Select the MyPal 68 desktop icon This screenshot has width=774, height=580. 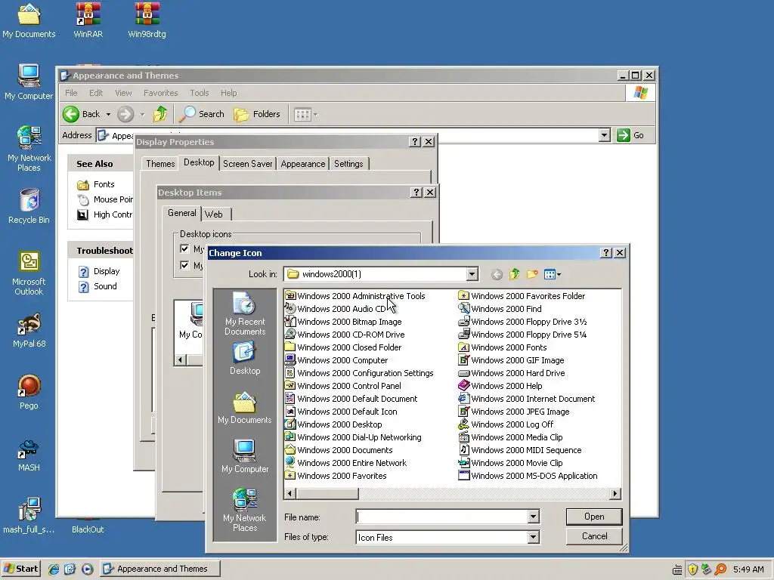(29, 331)
